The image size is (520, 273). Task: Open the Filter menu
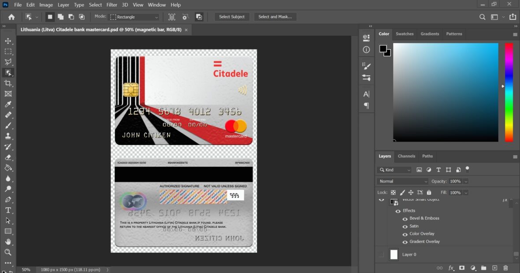tap(111, 5)
